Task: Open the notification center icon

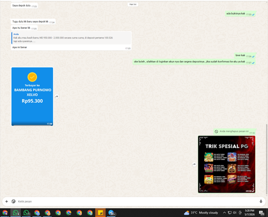Action: click(x=262, y=213)
